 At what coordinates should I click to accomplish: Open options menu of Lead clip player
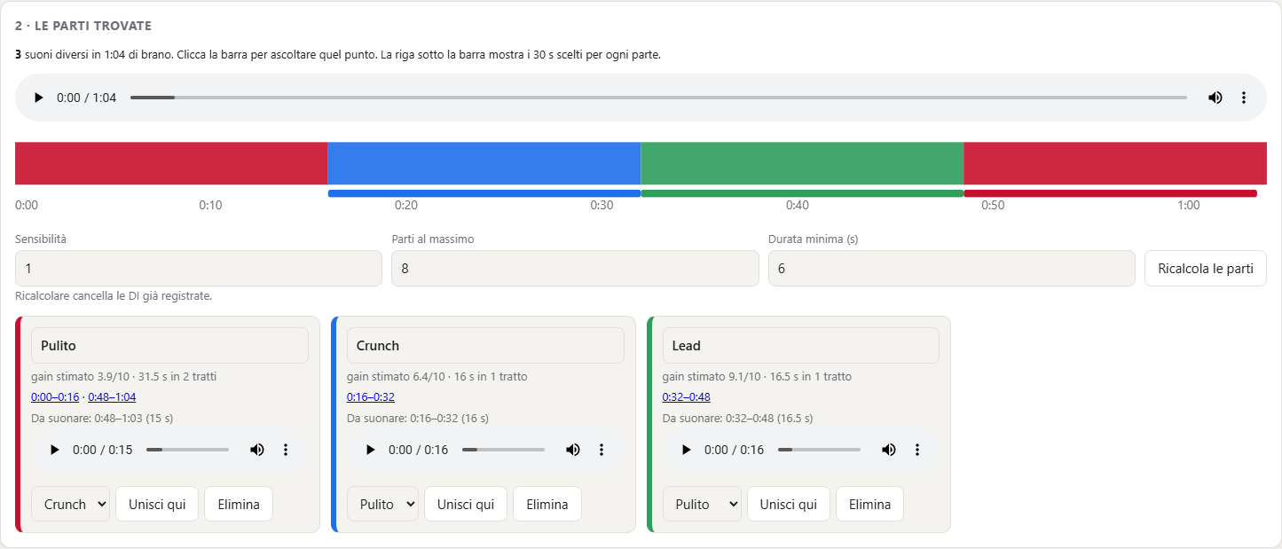(x=917, y=450)
